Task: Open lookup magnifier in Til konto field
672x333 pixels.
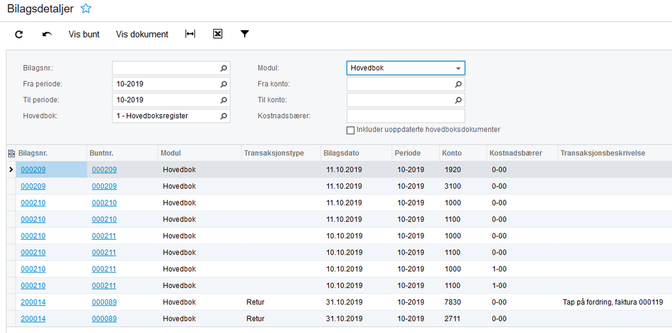Action: 458,100
